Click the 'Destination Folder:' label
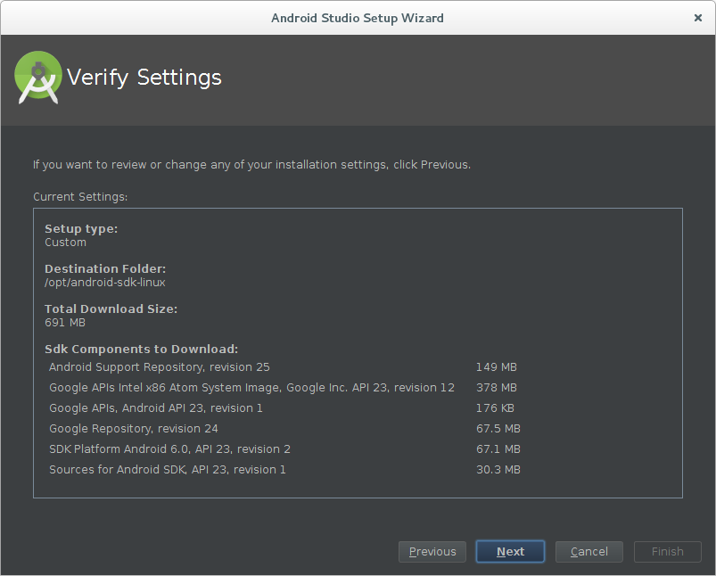Screen dimensions: 716x576 pos(105,268)
